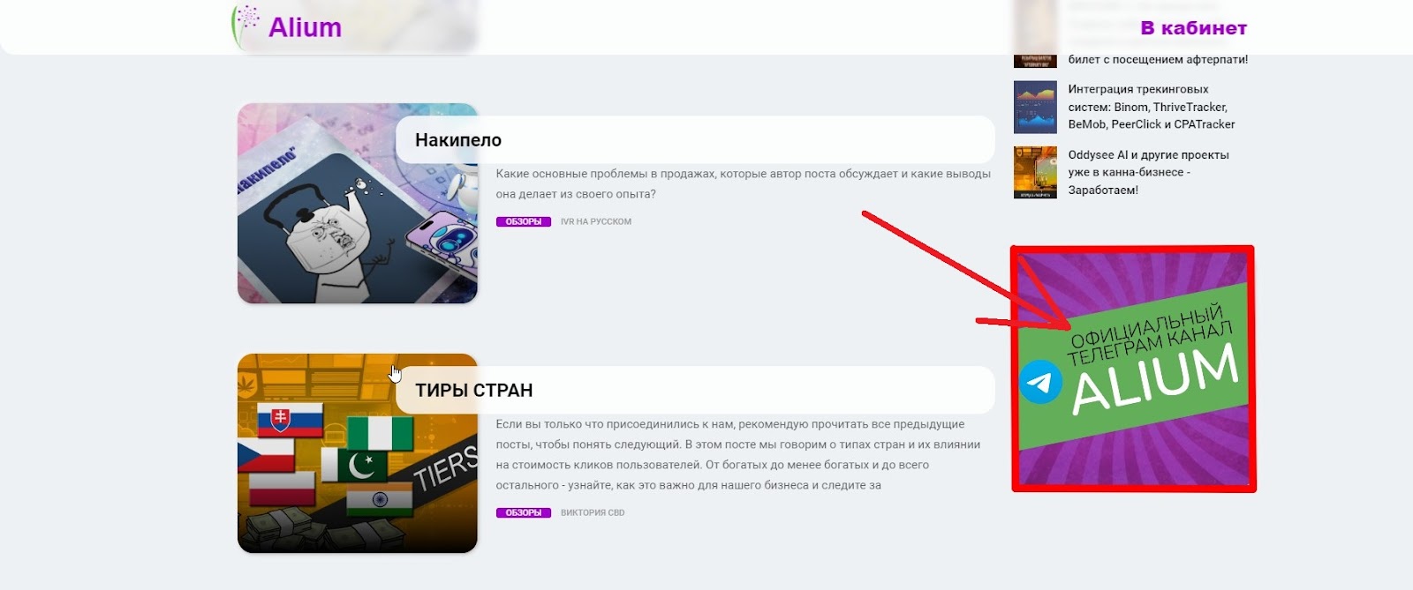1413x590 pixels.
Task: Open the Накипело article title
Action: pos(458,139)
